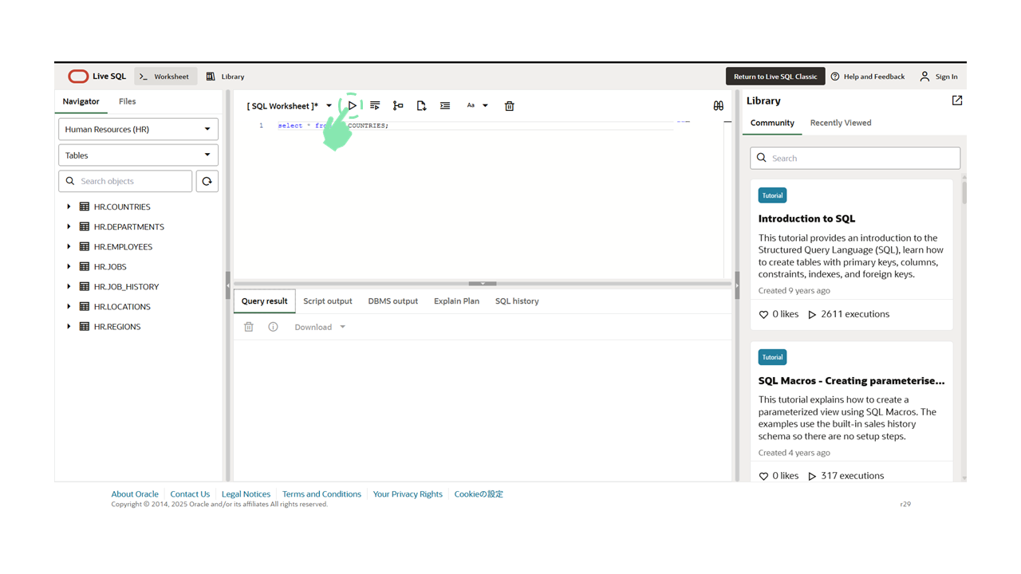Select the Files tab
Image resolution: width=1021 pixels, height=574 pixels.
coord(128,101)
